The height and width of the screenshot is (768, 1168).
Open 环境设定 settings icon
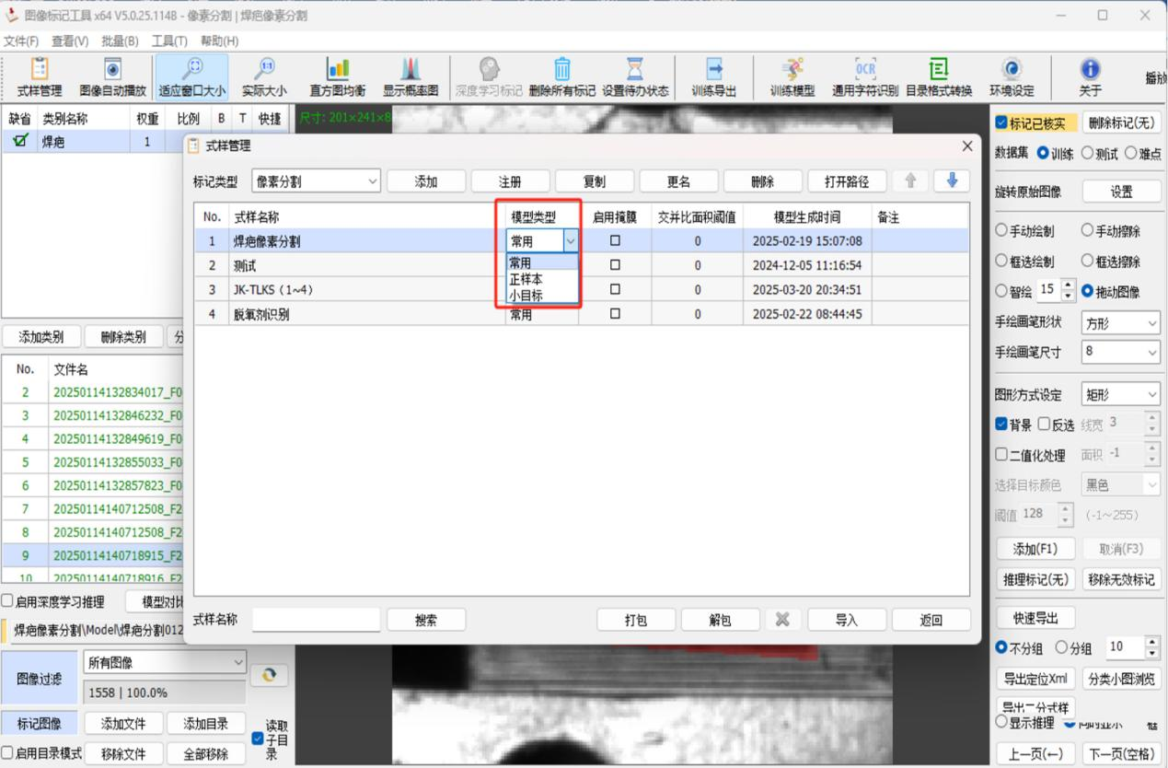coord(1012,77)
